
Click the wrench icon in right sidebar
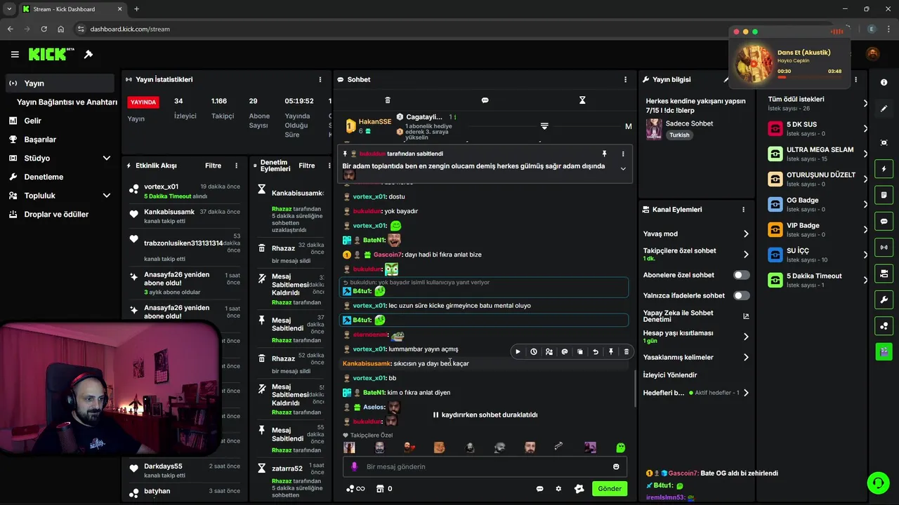884,300
